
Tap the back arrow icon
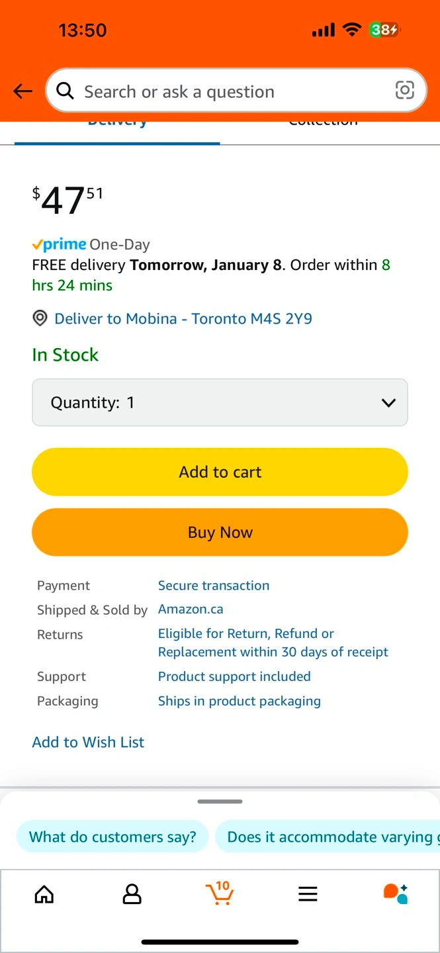tap(23, 91)
